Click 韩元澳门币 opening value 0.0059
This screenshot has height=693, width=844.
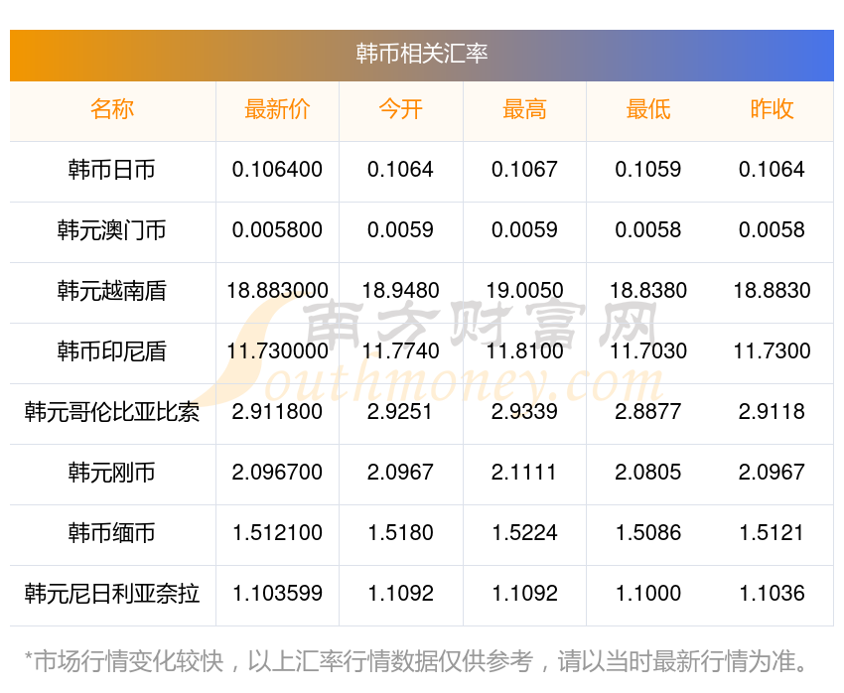click(x=400, y=230)
